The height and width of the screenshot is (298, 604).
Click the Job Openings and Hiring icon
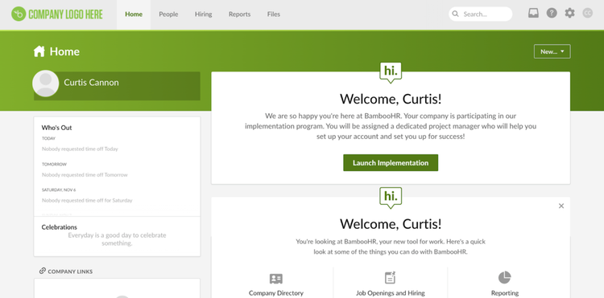coord(391,278)
